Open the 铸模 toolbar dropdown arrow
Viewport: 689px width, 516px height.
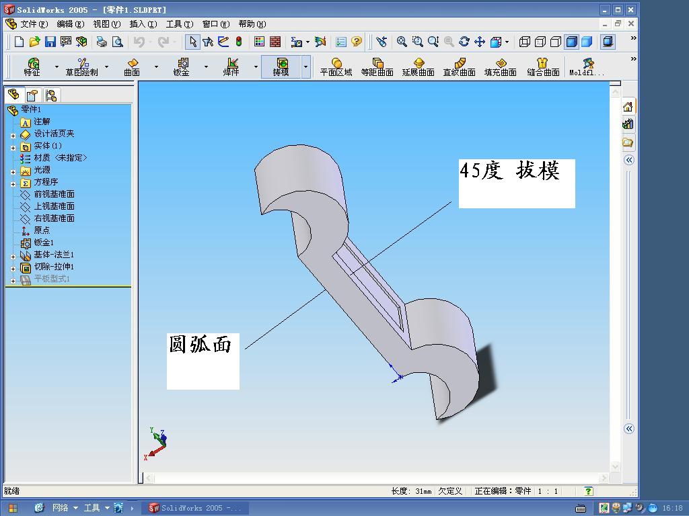306,67
